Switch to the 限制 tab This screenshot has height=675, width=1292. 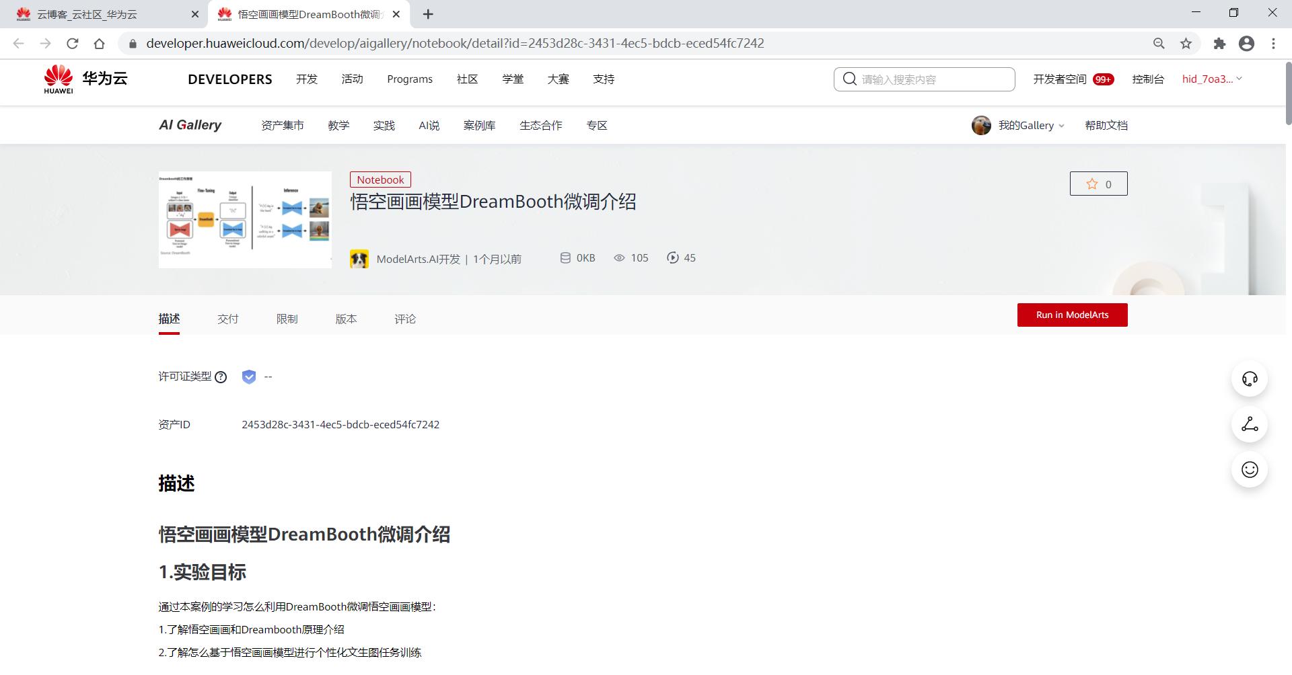pyautogui.click(x=287, y=319)
